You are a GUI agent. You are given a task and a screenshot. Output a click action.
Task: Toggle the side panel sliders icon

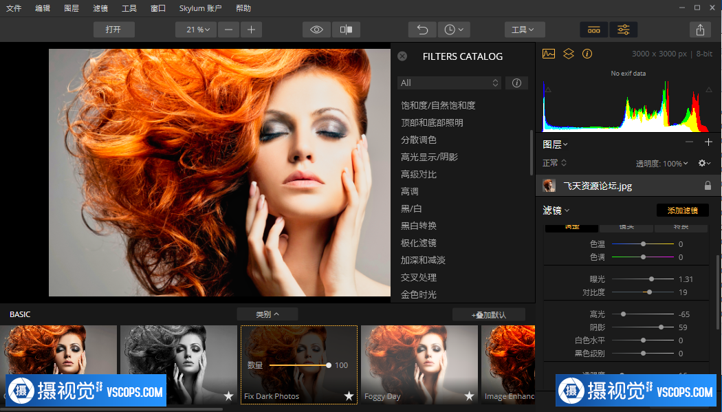point(624,30)
